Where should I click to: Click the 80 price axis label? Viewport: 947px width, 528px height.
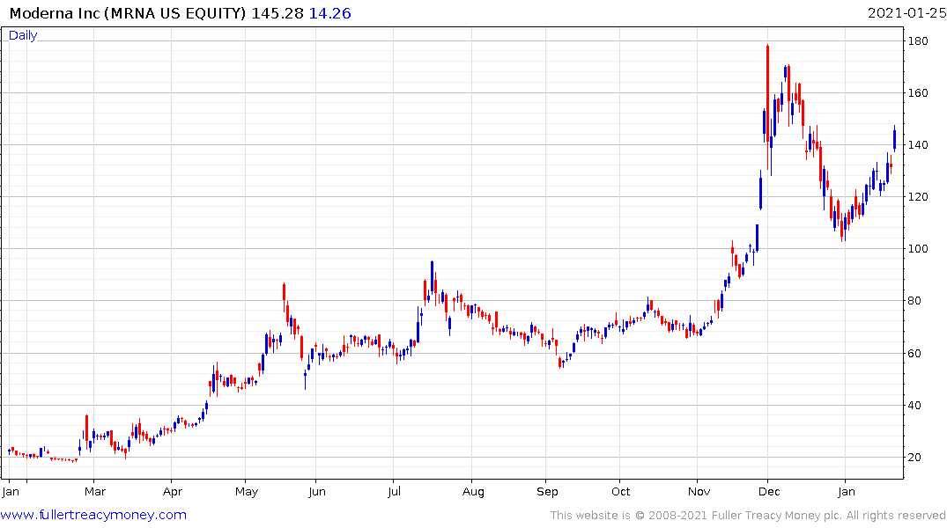914,300
